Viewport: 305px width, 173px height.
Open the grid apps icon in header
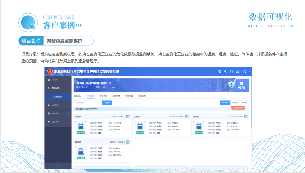[219, 72]
